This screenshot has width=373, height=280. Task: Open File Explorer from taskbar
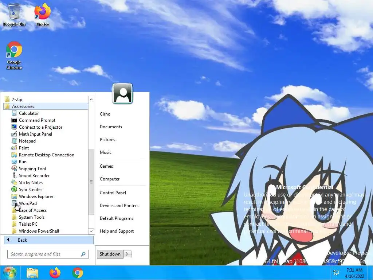click(x=32, y=273)
